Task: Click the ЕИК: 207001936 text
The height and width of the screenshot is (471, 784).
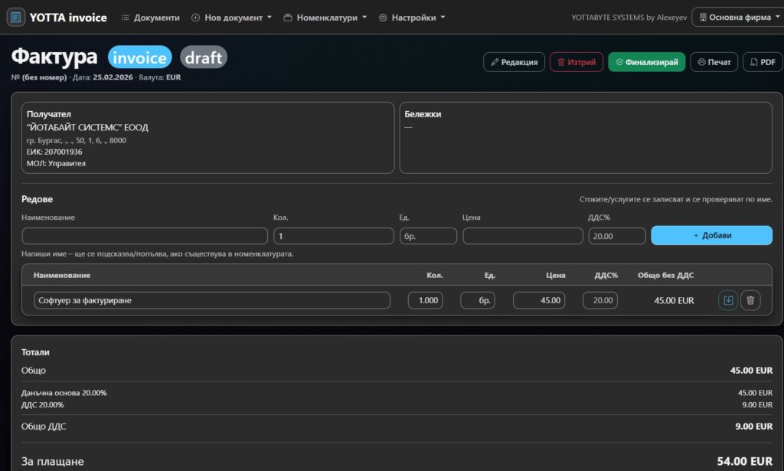Action: click(x=54, y=152)
